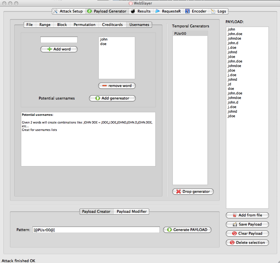Switch to the Permutation generator tab
280x263 pixels.
85,25
